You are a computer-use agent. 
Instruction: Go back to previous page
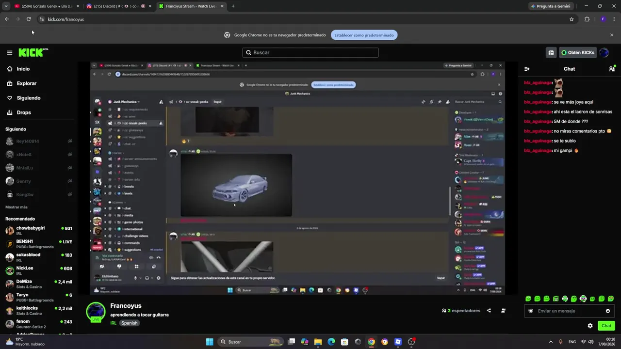(7, 19)
